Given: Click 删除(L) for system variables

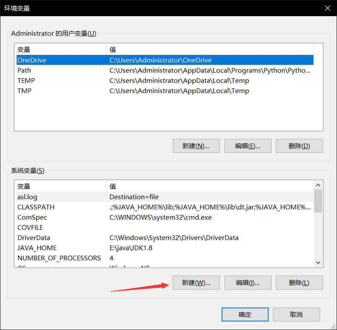Looking at the screenshot, I should [299, 283].
